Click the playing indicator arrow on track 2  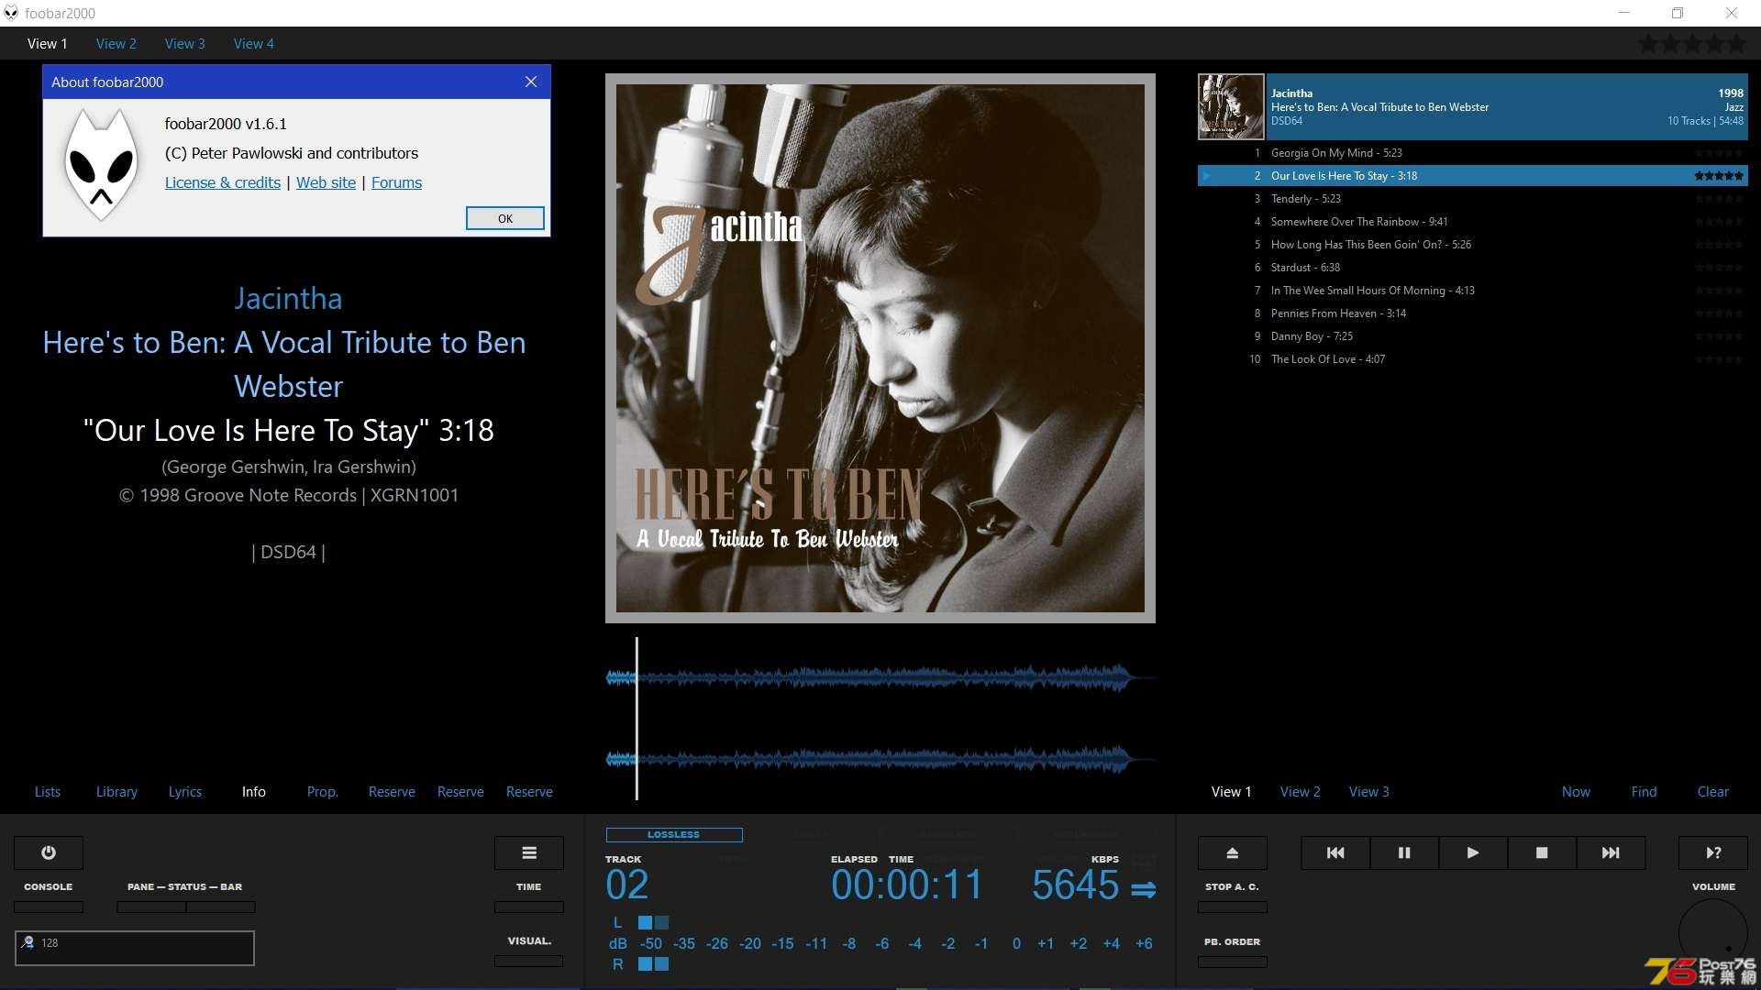[x=1207, y=176]
